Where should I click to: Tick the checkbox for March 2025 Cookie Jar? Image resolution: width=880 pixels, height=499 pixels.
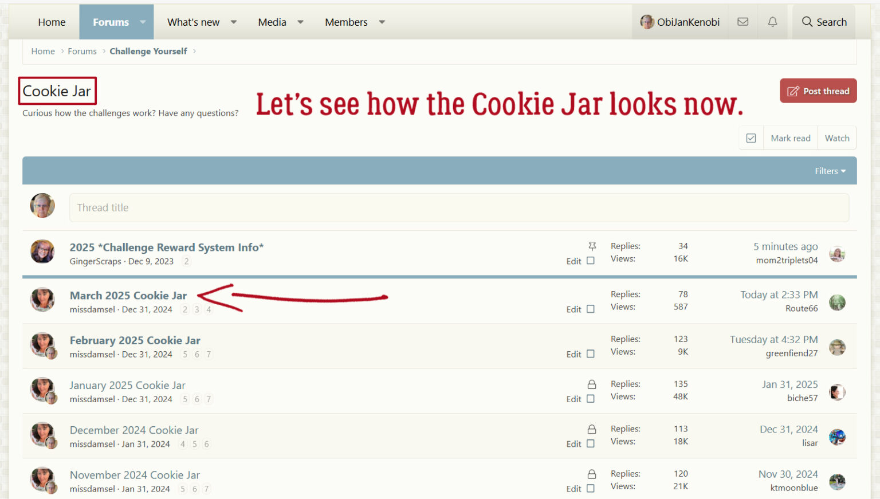591,309
